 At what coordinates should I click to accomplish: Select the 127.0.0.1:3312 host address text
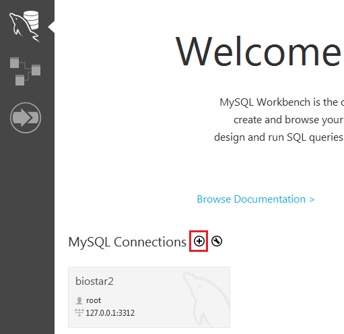(110, 313)
